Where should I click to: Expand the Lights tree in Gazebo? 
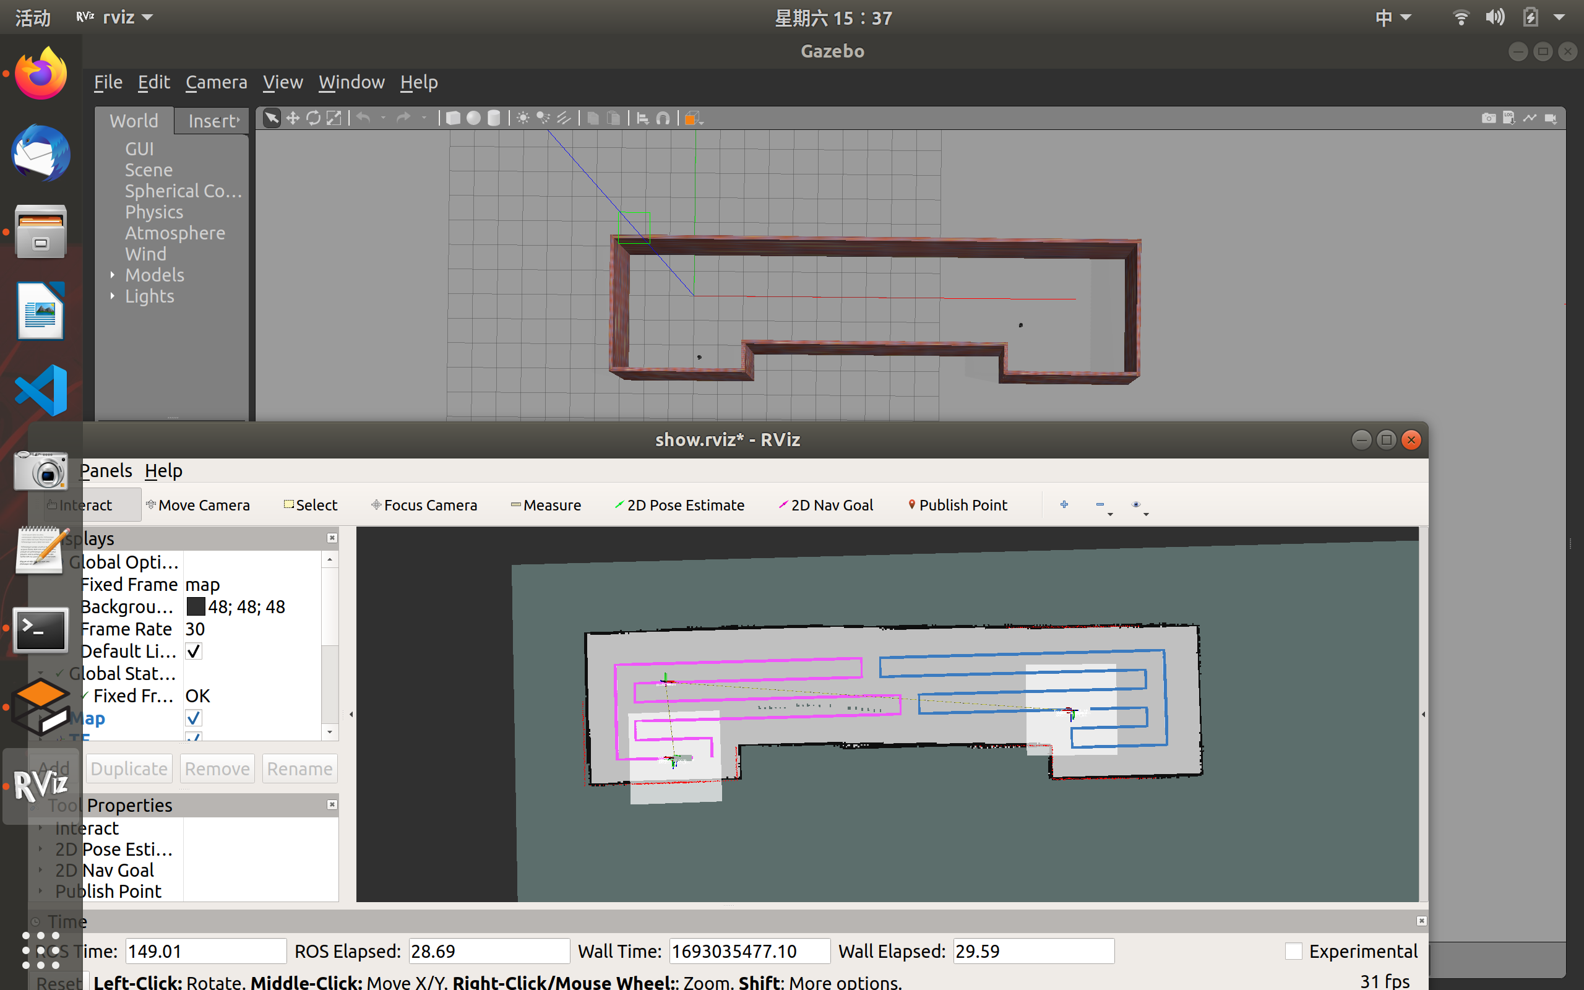[x=113, y=296]
